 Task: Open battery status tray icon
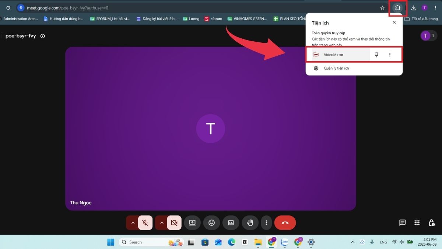coord(410,242)
